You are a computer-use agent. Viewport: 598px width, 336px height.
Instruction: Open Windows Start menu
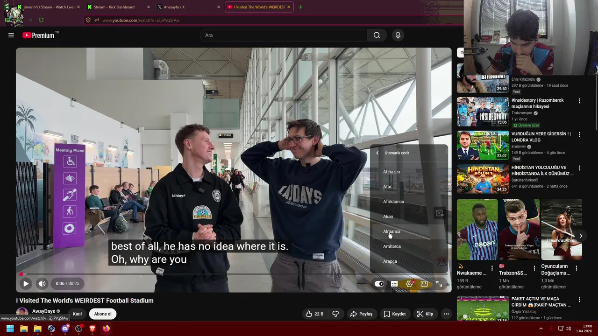pyautogui.click(x=10, y=329)
